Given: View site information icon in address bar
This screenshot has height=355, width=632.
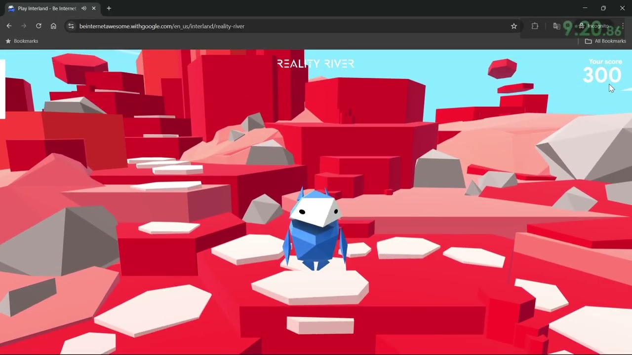Looking at the screenshot, I should 71,26.
